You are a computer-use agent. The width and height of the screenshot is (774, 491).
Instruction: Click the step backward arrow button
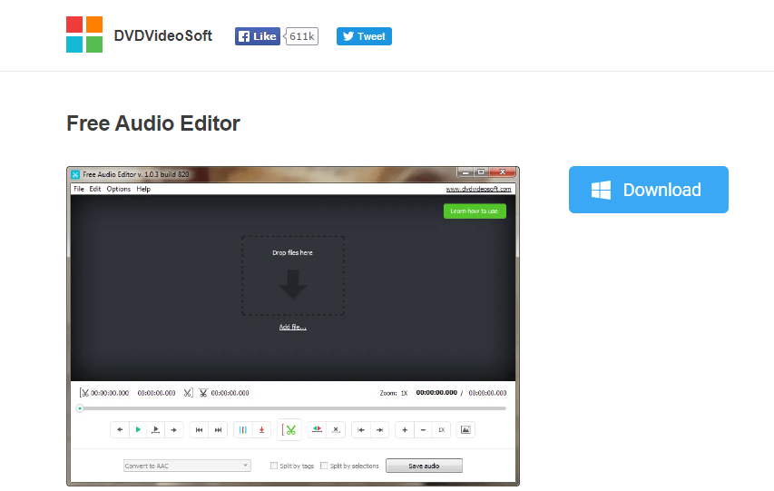click(x=120, y=430)
